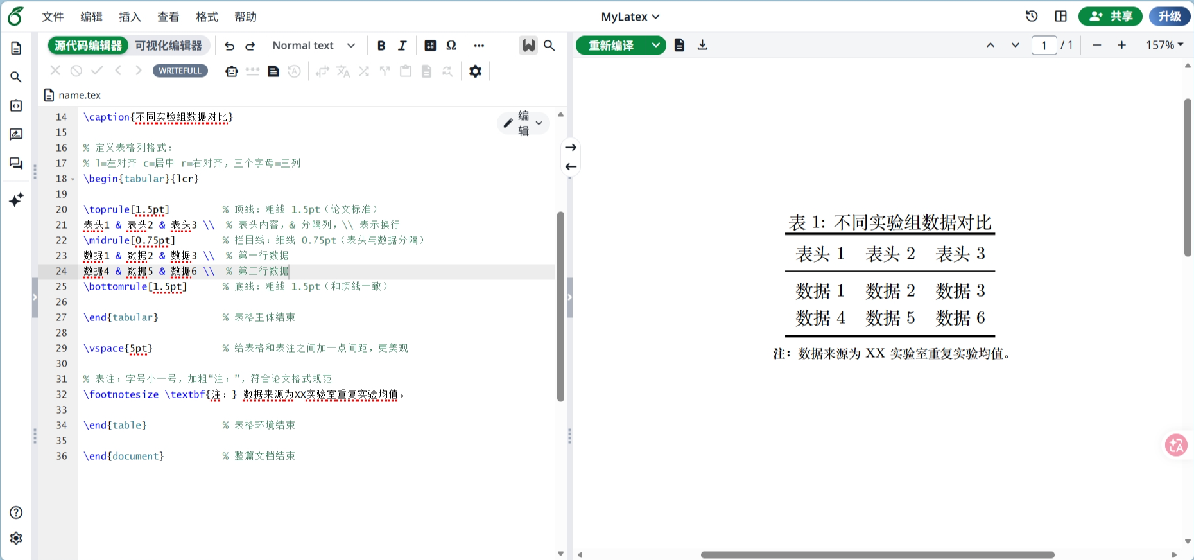The height and width of the screenshot is (560, 1194).
Task: Click the \begin{tabular}{lcr} code line
Action: [141, 179]
